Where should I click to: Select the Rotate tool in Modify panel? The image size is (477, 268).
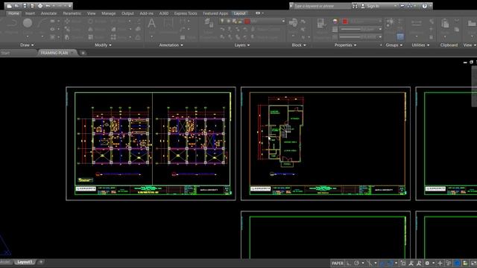coord(91,22)
